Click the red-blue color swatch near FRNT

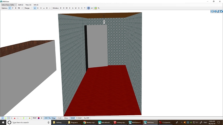click(38, 118)
